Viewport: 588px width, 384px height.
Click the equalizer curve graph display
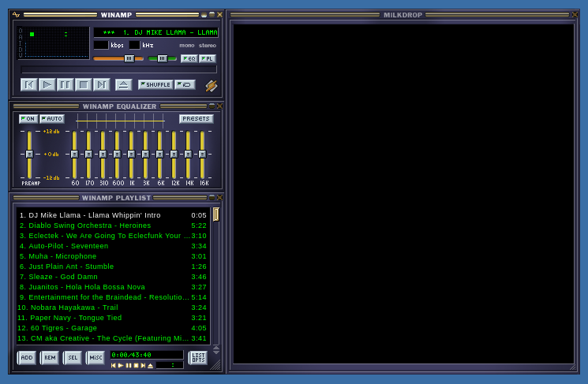pyautogui.click(x=120, y=121)
